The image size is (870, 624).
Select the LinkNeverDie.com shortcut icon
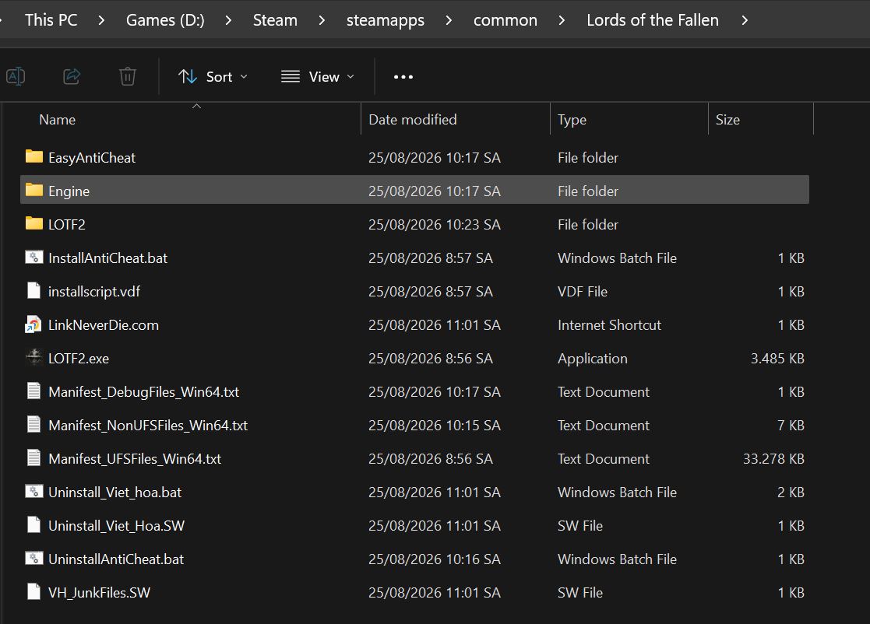point(33,324)
